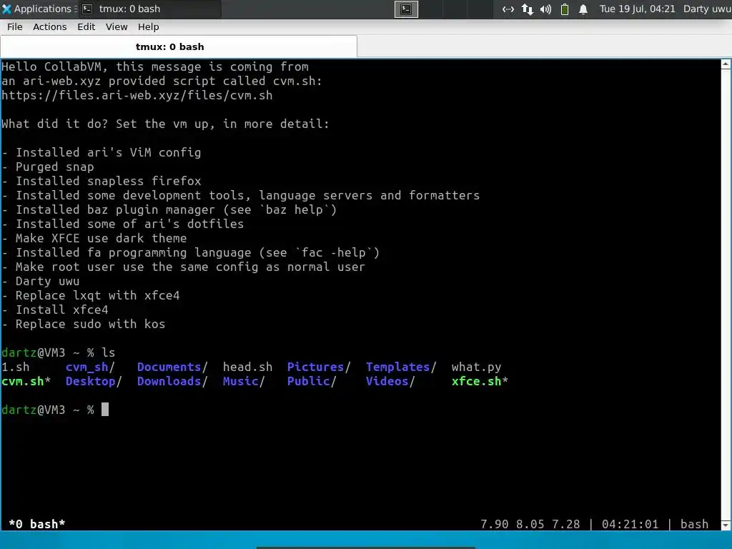Click the what.py file name
The width and height of the screenshot is (732, 549).
click(476, 367)
